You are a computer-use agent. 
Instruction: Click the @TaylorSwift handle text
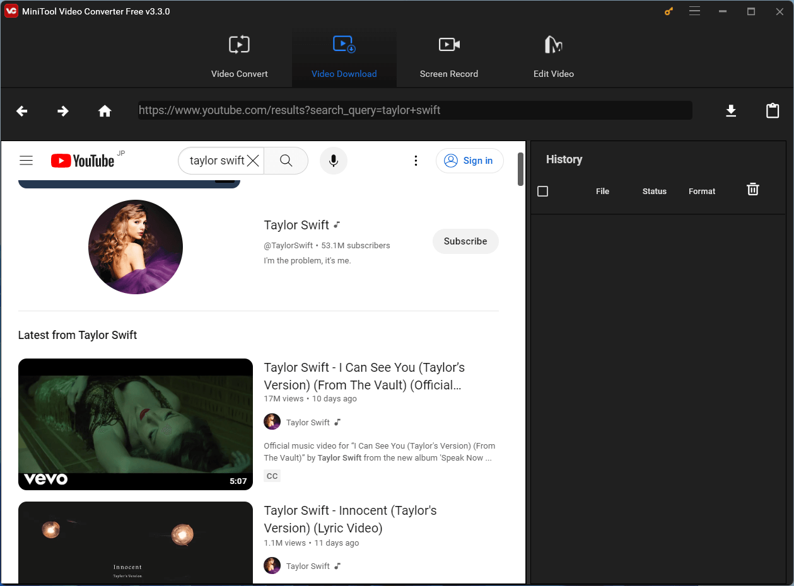pos(288,245)
